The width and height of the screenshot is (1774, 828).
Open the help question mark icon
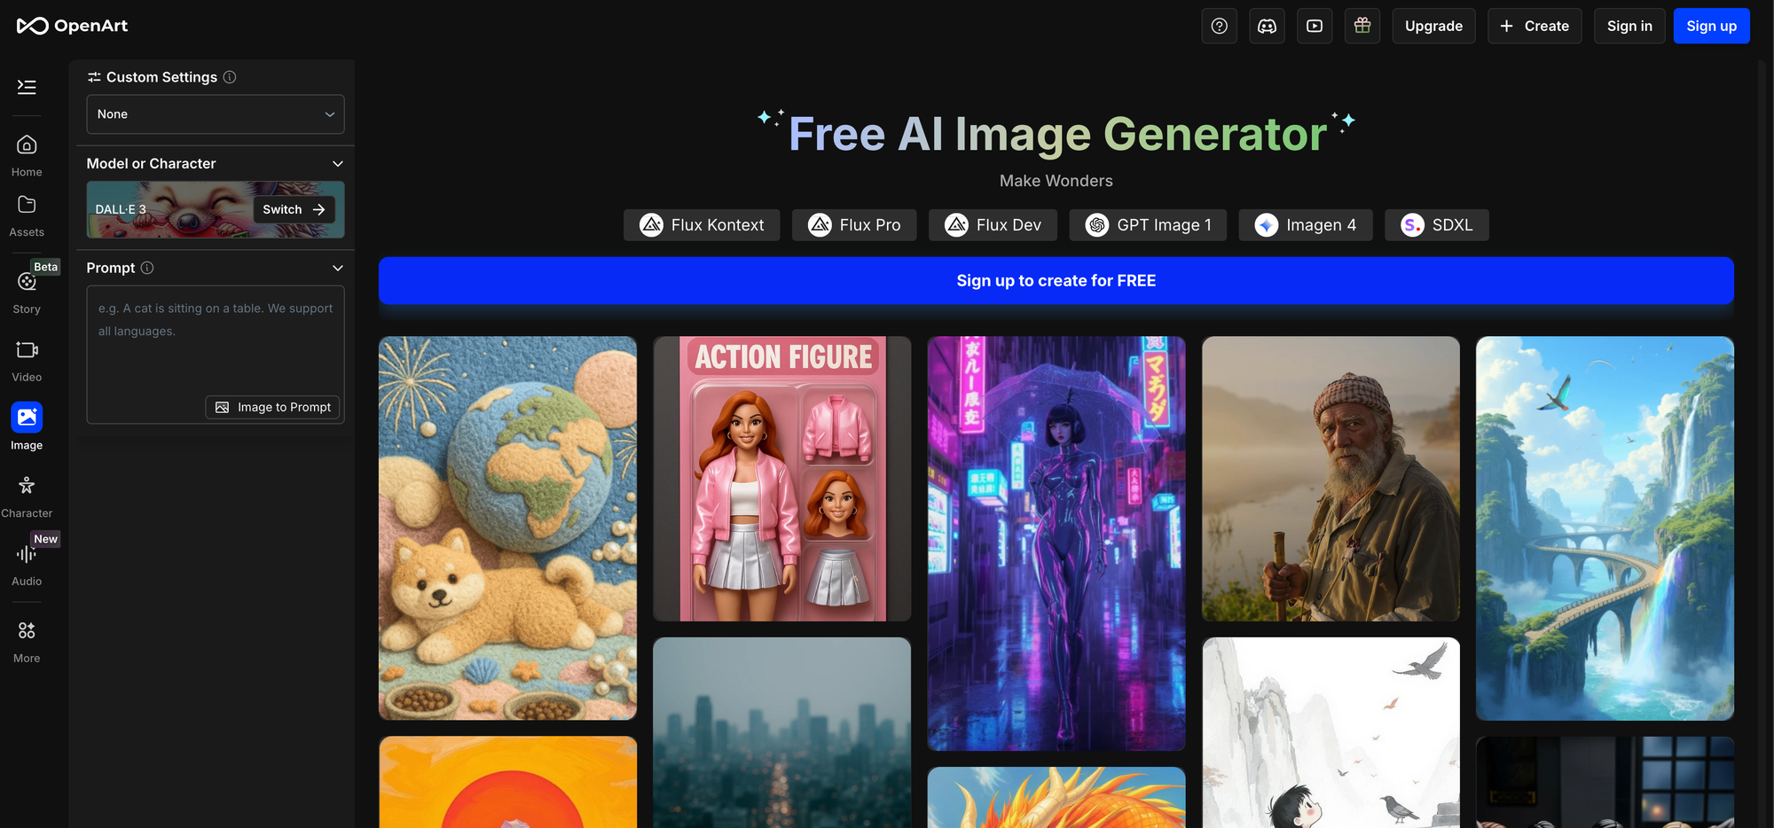(1220, 26)
